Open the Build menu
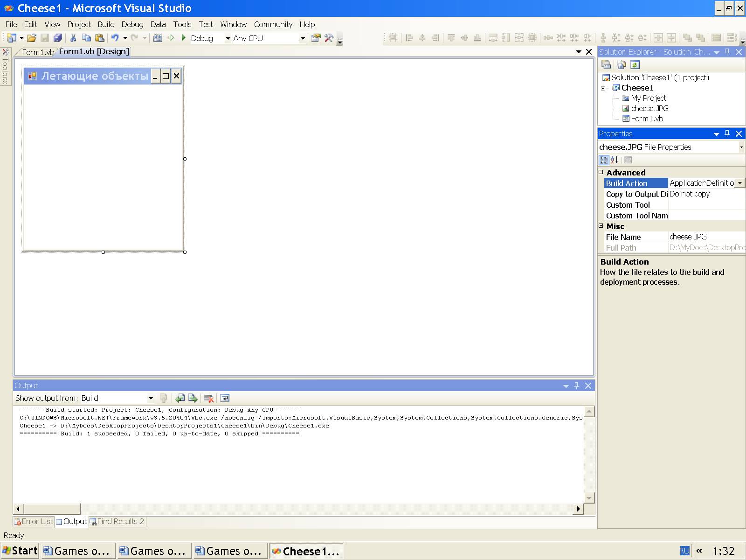The image size is (746, 560). pos(106,24)
